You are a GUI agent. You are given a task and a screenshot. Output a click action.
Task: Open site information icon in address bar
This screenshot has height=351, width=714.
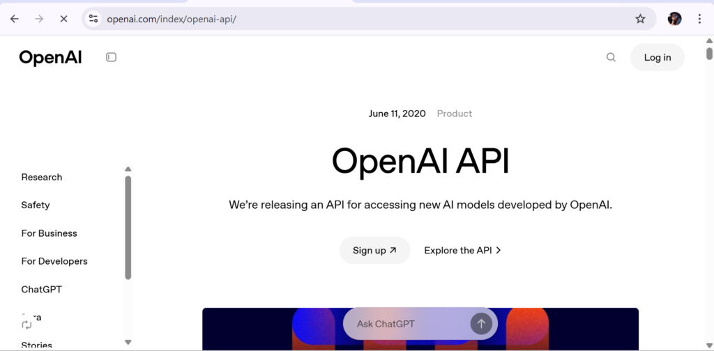pyautogui.click(x=93, y=19)
